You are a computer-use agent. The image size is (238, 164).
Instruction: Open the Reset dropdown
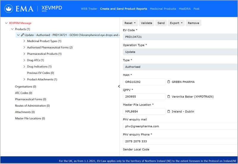(x=130, y=23)
